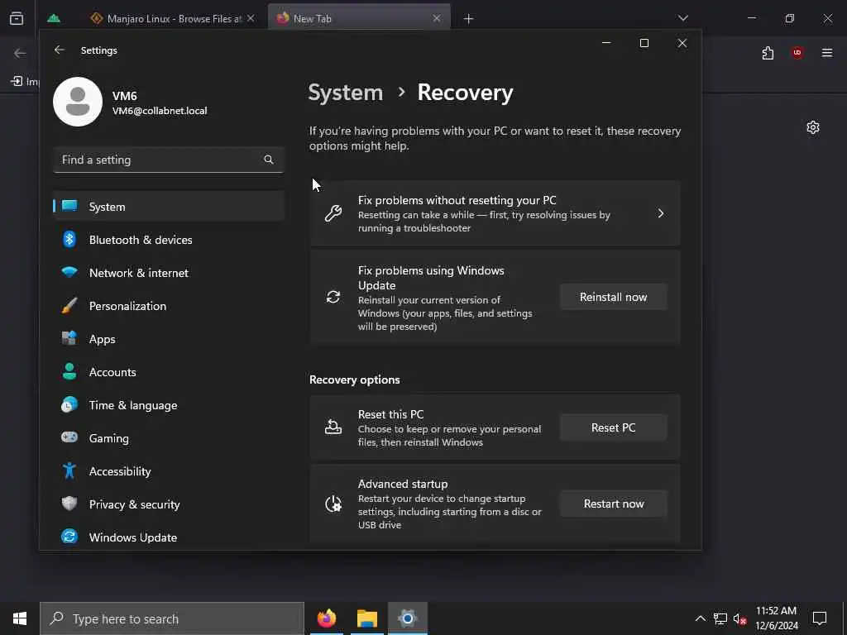Select System in the sidebar
The image size is (847, 635).
tap(169, 206)
